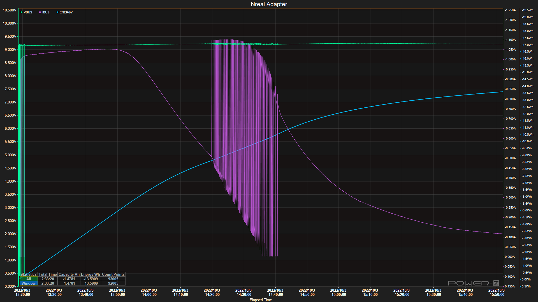This screenshot has width=538, height=302.
Task: Click the "Energy Wh" column header
Action: pyautogui.click(x=91, y=275)
